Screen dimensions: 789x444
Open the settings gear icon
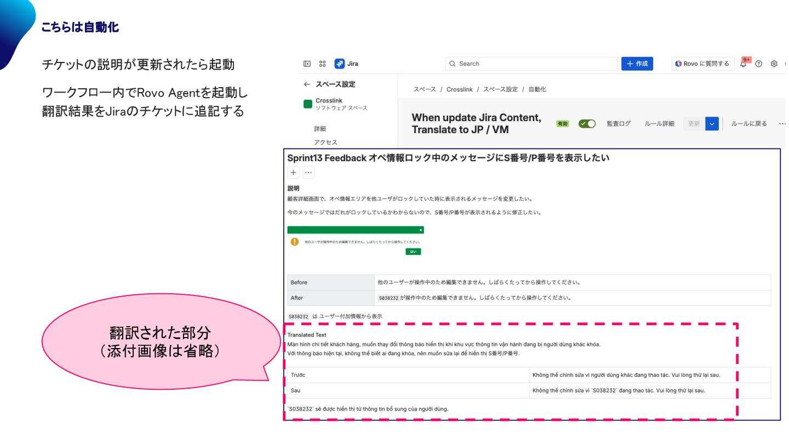point(774,64)
